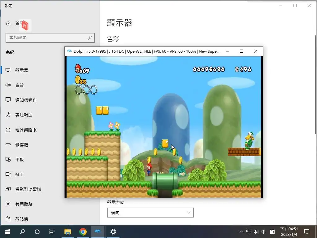Minimize the Dolphin emulator window
The image size is (317, 238).
228,51
